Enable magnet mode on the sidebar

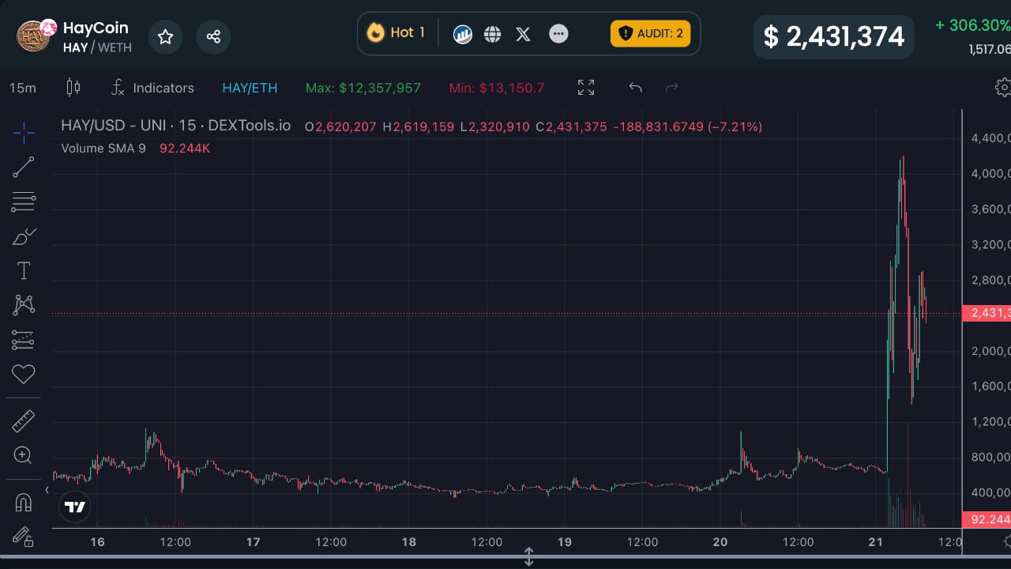(24, 502)
